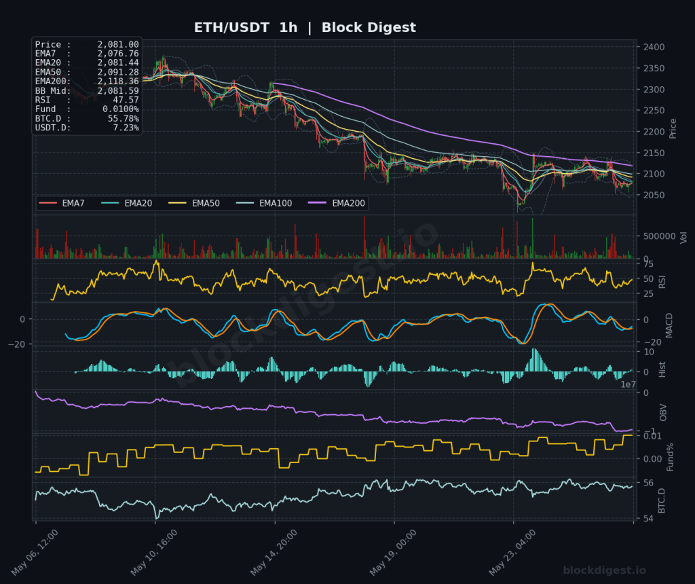Click the EMA50 value 2,091.28
Image resolution: width=695 pixels, height=584 pixels.
pyautogui.click(x=118, y=72)
